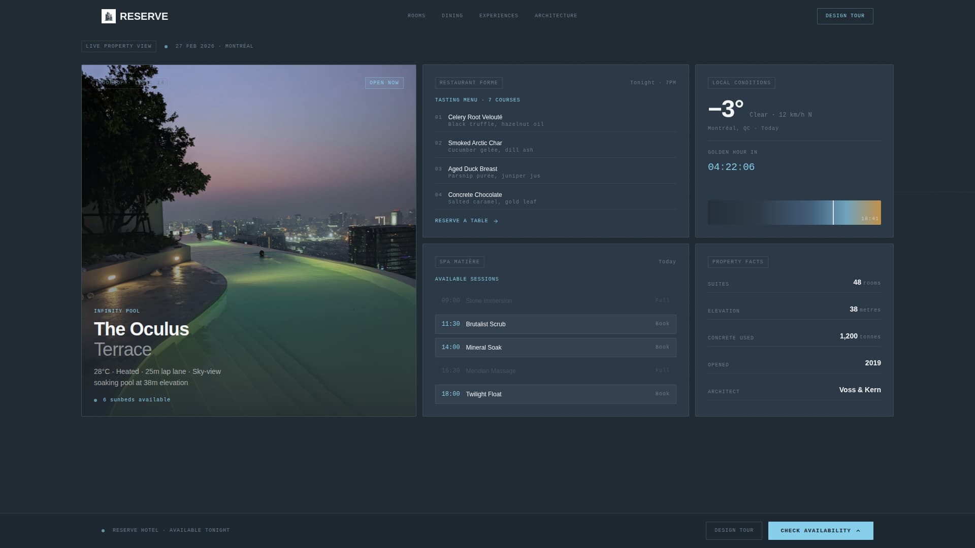
Task: Click the LIVE PROPERTY VIEW badge
Action: pyautogui.click(x=118, y=46)
